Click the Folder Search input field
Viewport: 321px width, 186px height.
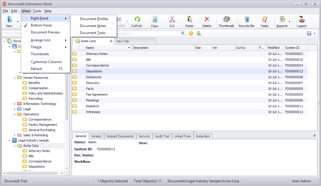click(x=12, y=33)
